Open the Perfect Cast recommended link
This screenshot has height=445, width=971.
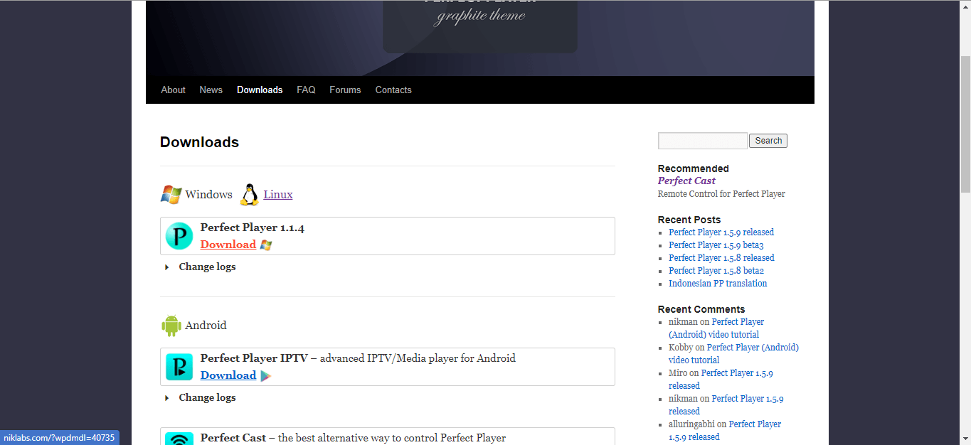click(x=686, y=181)
